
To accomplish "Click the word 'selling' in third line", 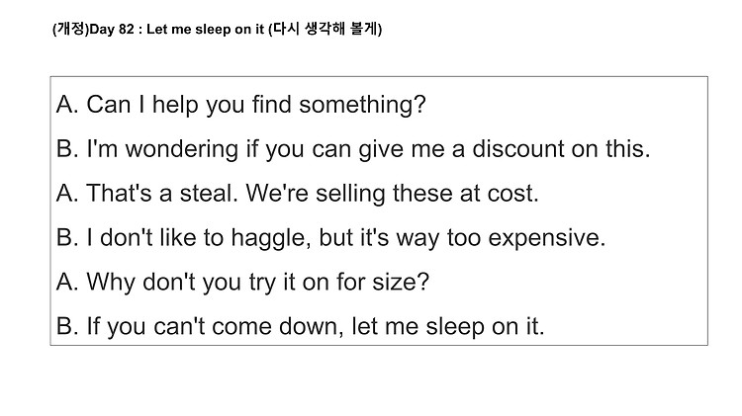I will 350,194.
